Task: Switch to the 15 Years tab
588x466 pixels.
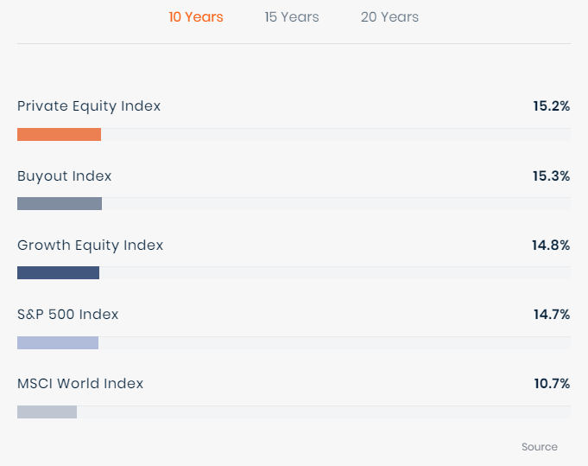Action: [x=292, y=17]
